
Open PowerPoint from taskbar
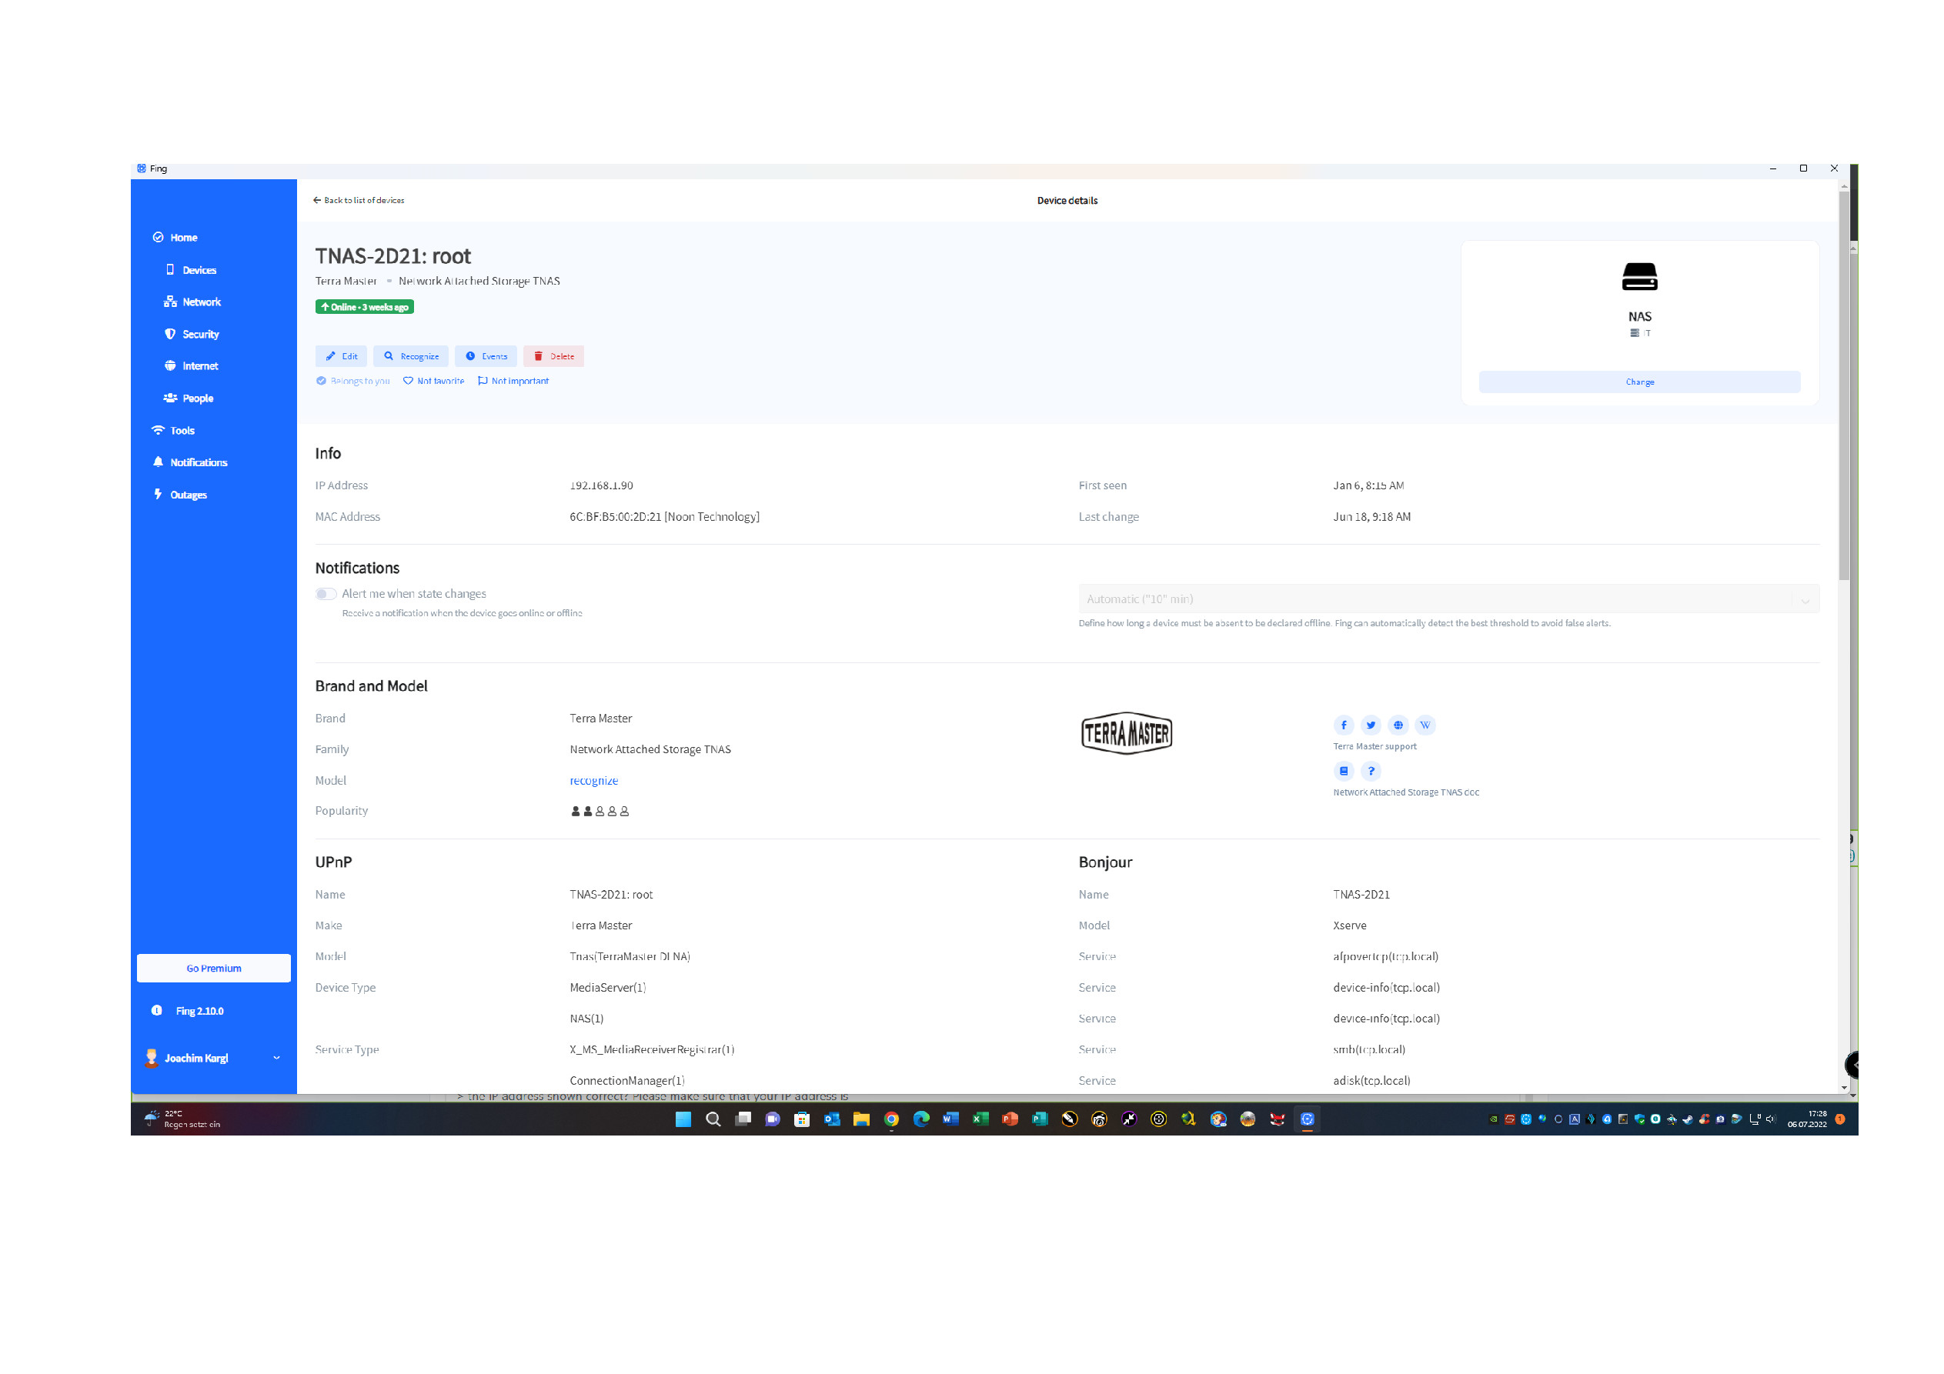[x=1010, y=1119]
